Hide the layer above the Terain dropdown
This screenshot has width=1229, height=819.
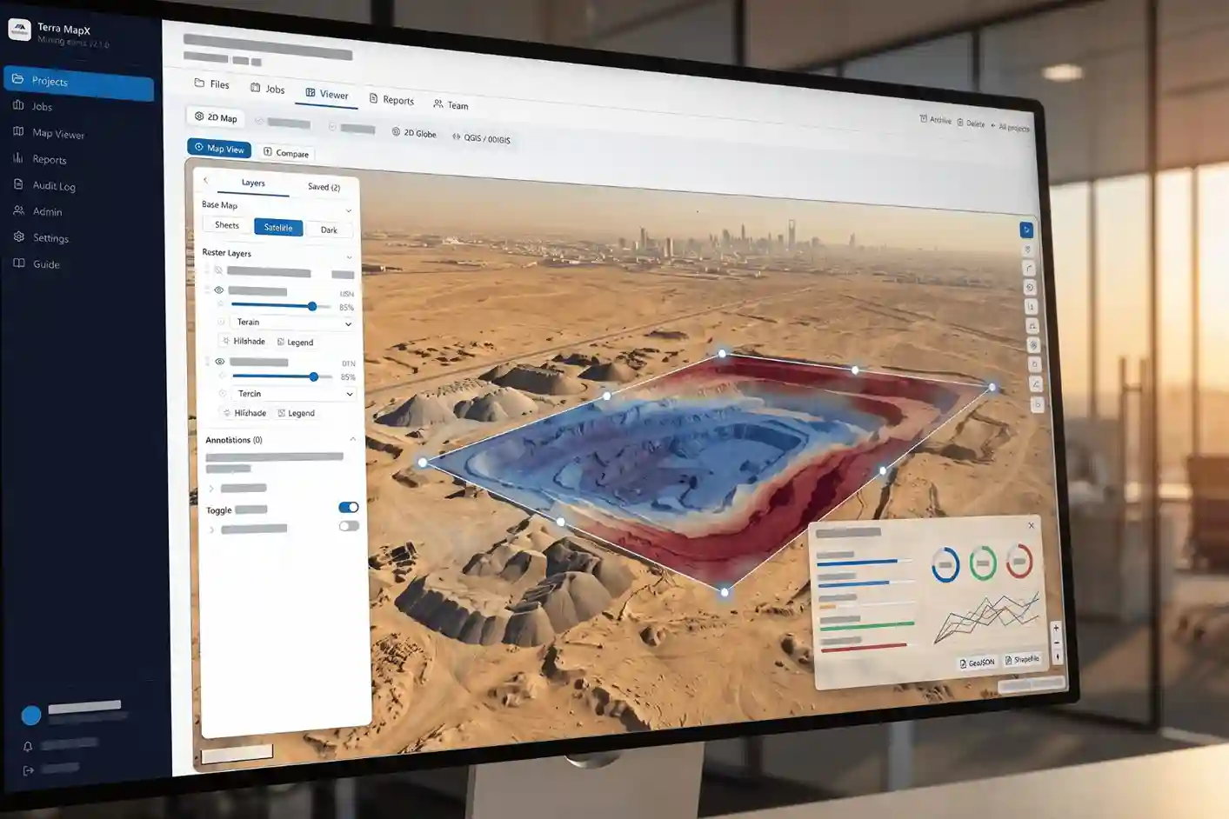point(219,290)
